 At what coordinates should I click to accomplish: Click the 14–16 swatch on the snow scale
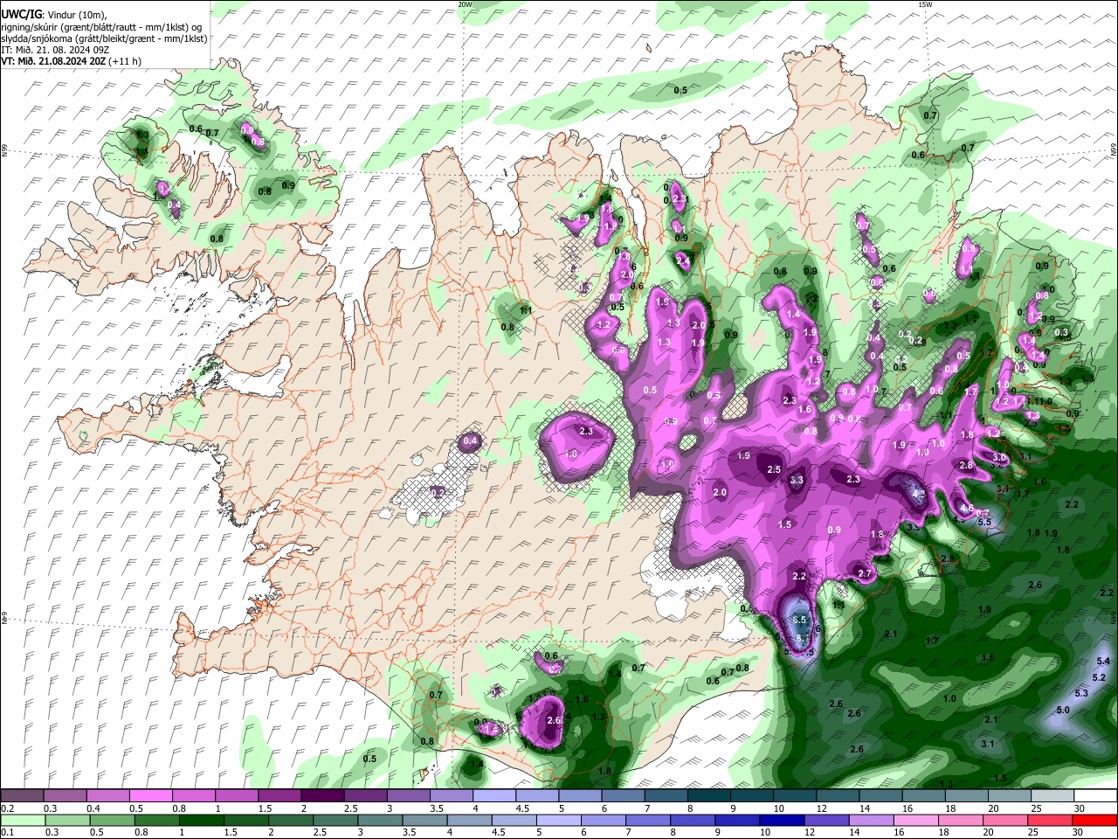click(x=881, y=796)
